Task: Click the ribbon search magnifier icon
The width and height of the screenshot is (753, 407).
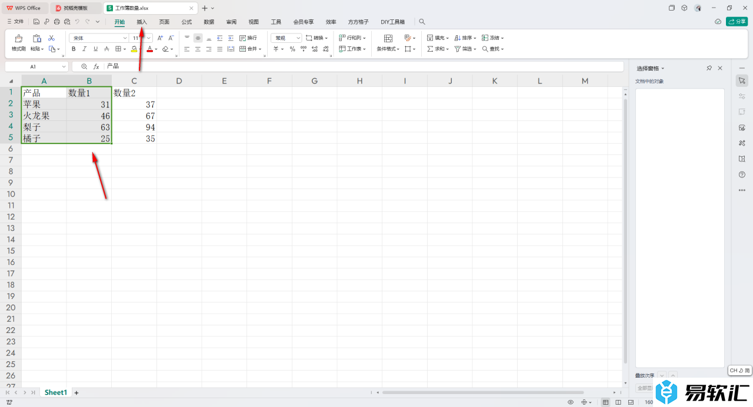Action: 422,22
